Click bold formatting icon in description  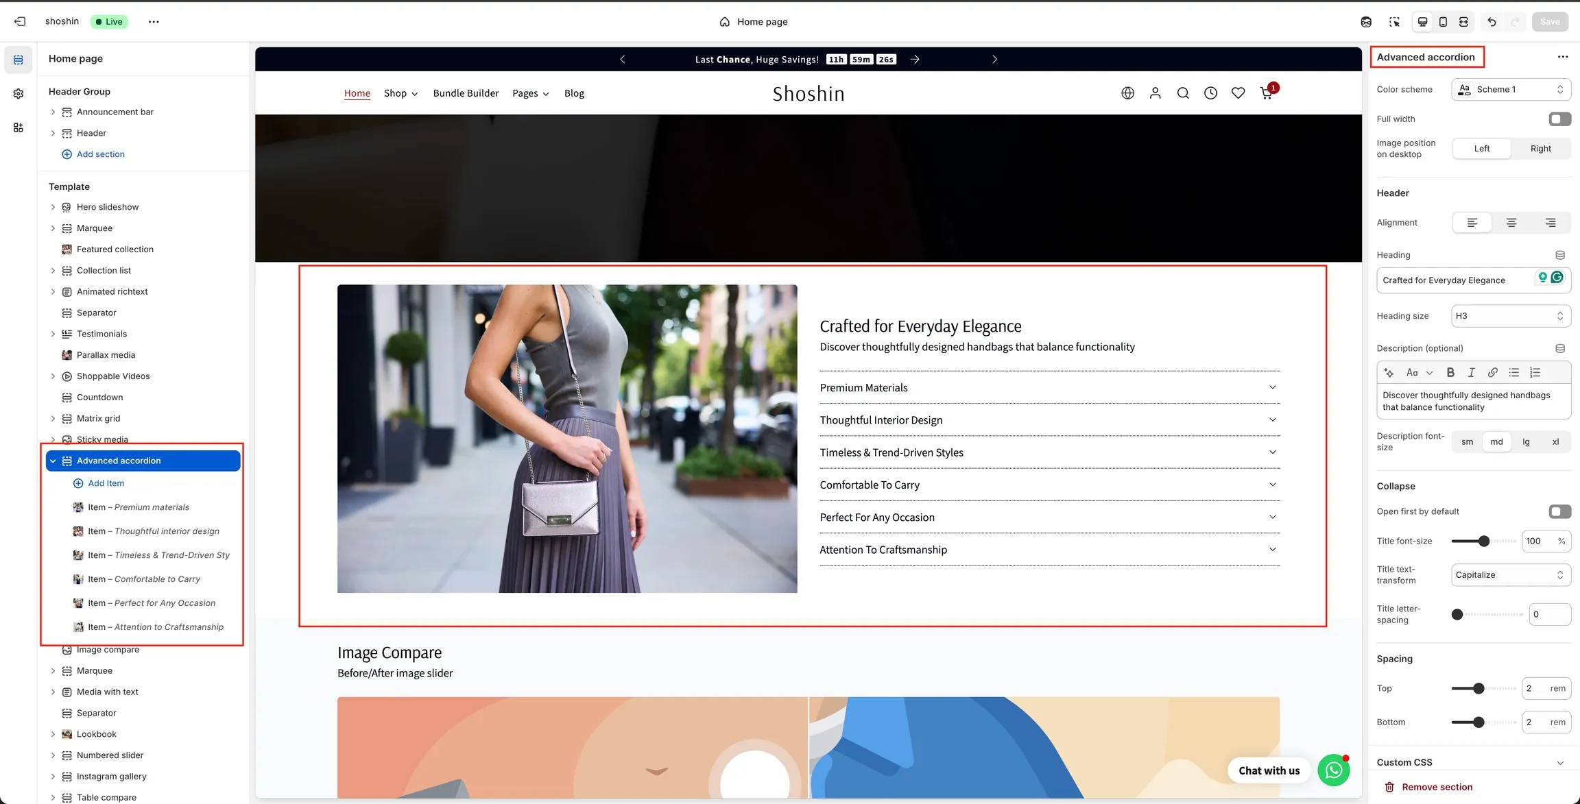[1450, 373]
